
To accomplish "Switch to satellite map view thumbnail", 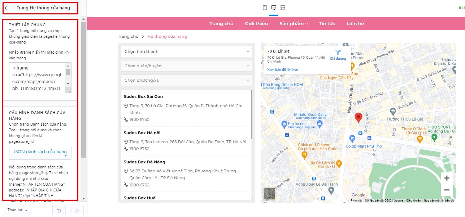I will (270, 193).
